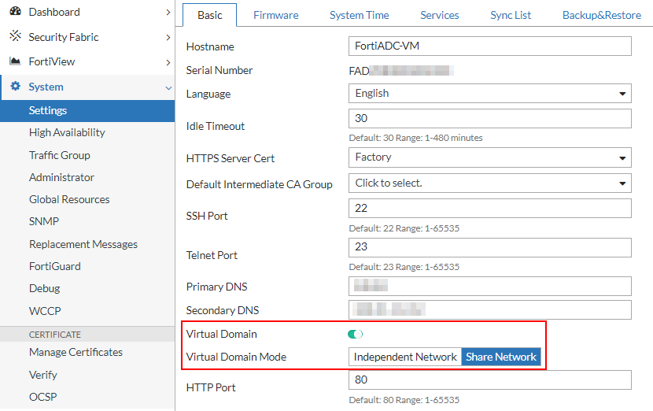This screenshot has height=411, width=653.
Task: Select Share Network mode
Action: [x=501, y=357]
